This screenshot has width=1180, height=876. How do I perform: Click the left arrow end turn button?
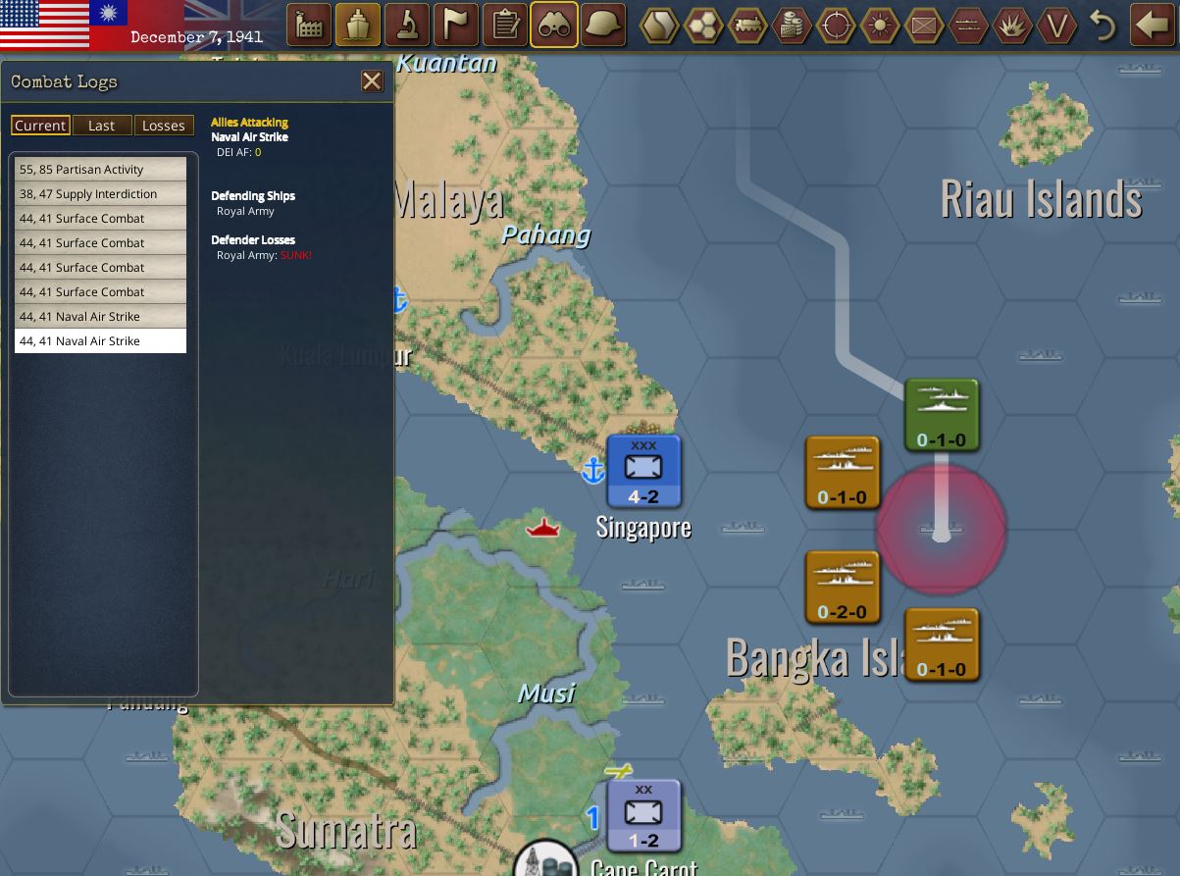tap(1153, 25)
